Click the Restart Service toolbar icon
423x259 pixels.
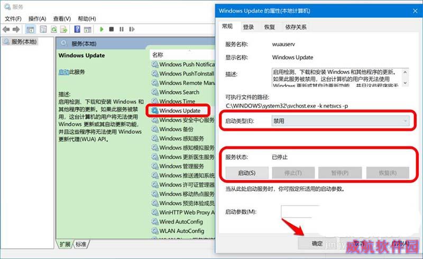click(132, 29)
